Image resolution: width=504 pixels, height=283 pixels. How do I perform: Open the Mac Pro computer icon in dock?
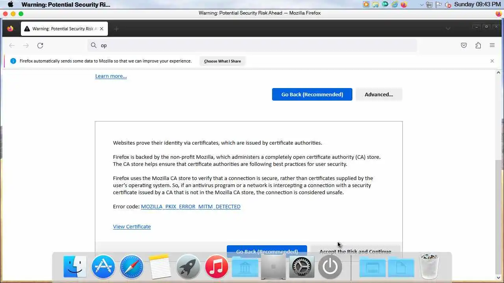point(273,266)
